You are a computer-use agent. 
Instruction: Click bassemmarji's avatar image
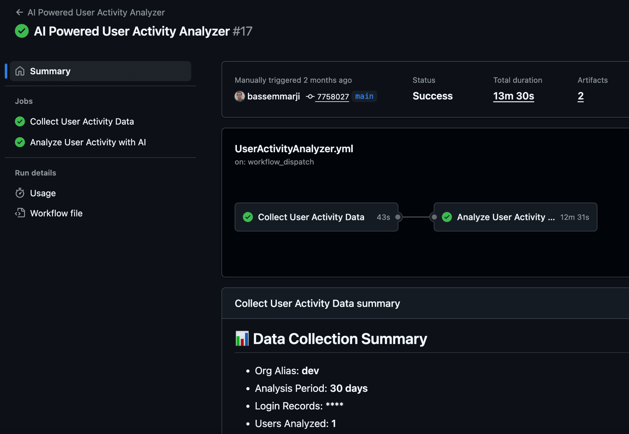click(x=240, y=97)
